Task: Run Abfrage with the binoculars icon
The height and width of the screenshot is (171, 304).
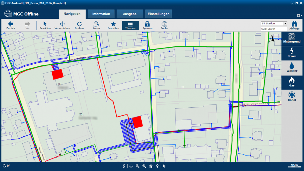Action: coord(294,26)
